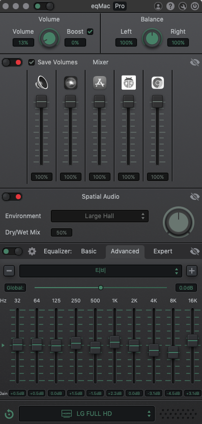
Task: Click the 250 Hz band slider handle
Action: (x=76, y=343)
